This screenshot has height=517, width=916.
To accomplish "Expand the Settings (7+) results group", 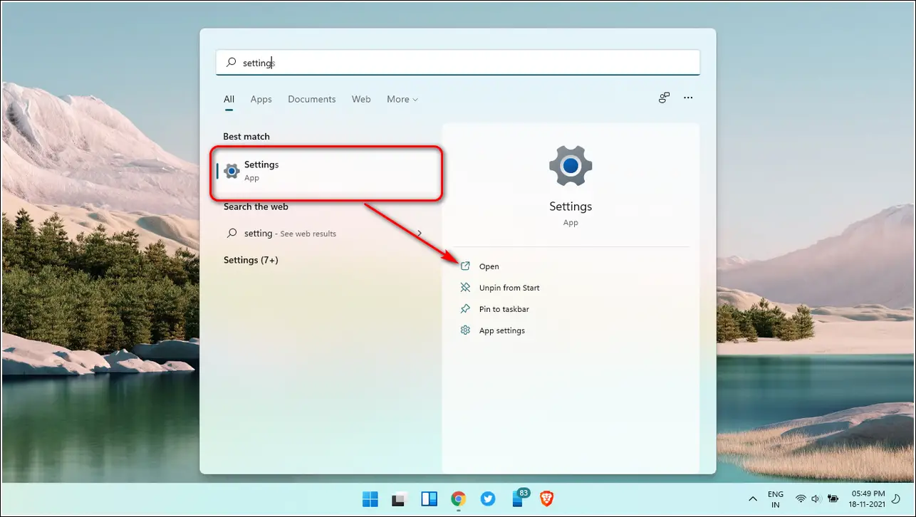I will click(x=251, y=260).
